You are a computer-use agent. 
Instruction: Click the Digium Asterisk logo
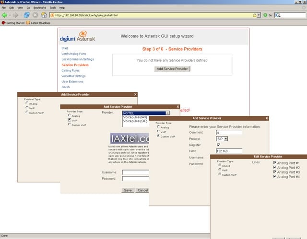click(77, 36)
